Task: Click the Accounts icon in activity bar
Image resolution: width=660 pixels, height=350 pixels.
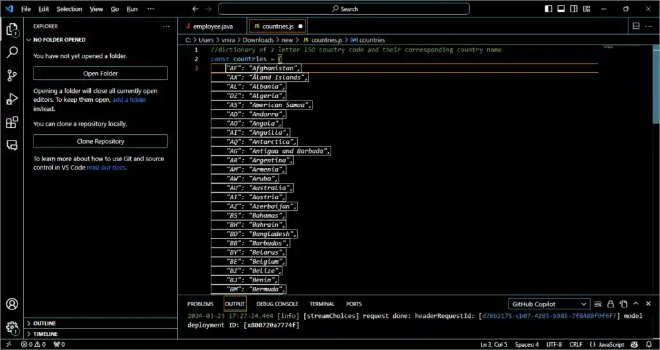Action: click(x=12, y=304)
